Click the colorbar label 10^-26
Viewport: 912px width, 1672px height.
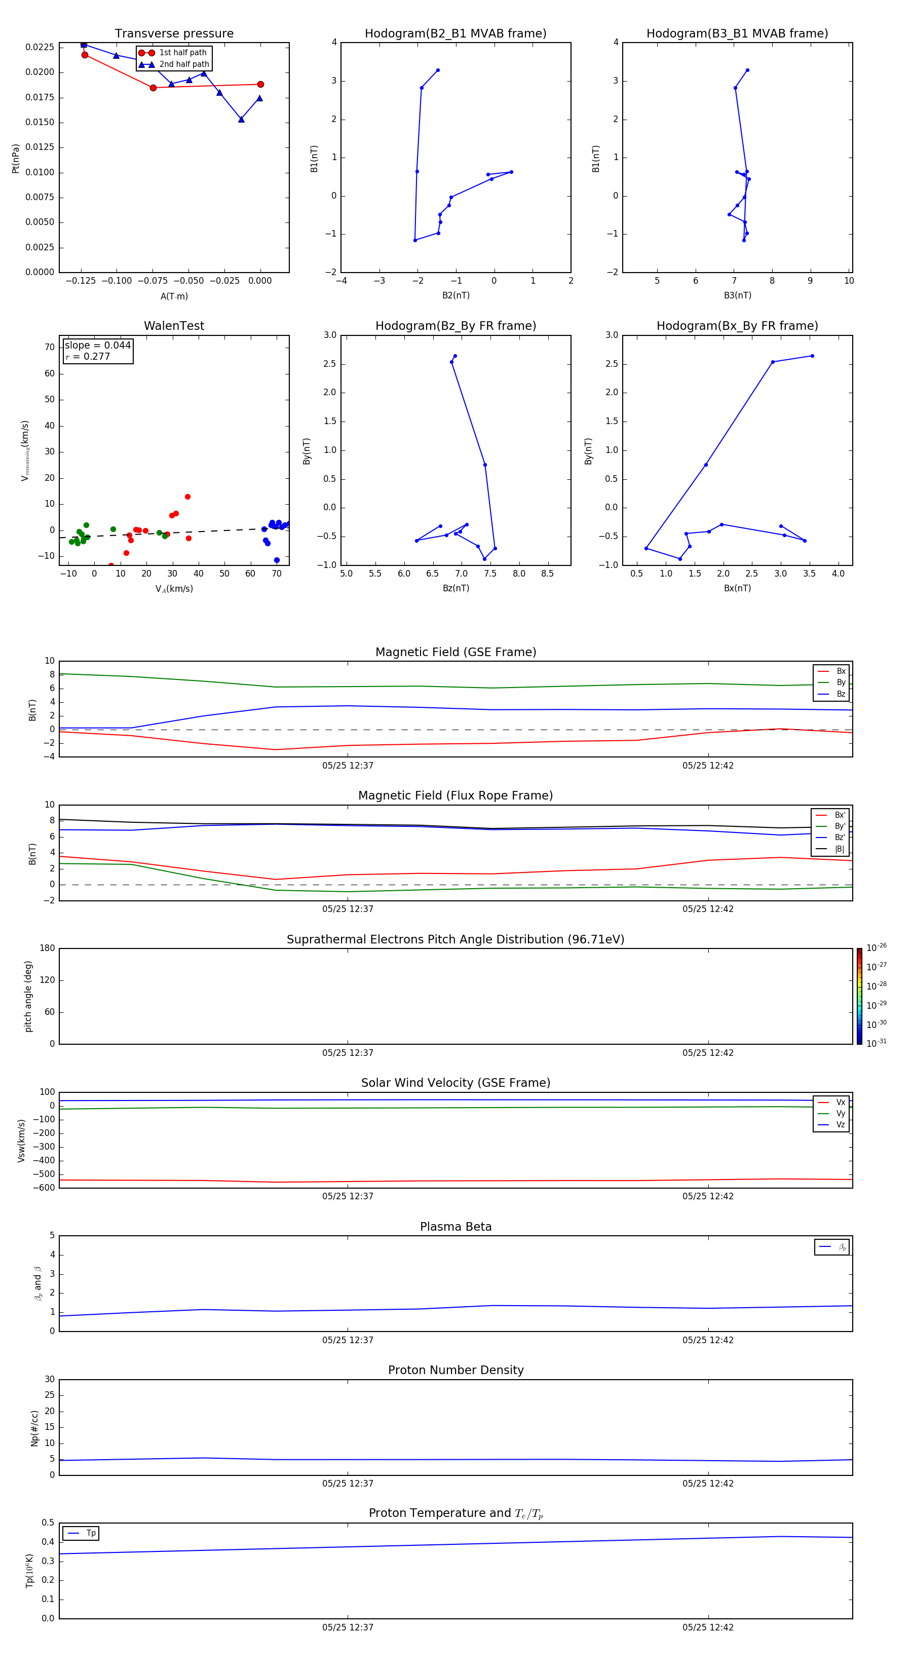point(877,947)
